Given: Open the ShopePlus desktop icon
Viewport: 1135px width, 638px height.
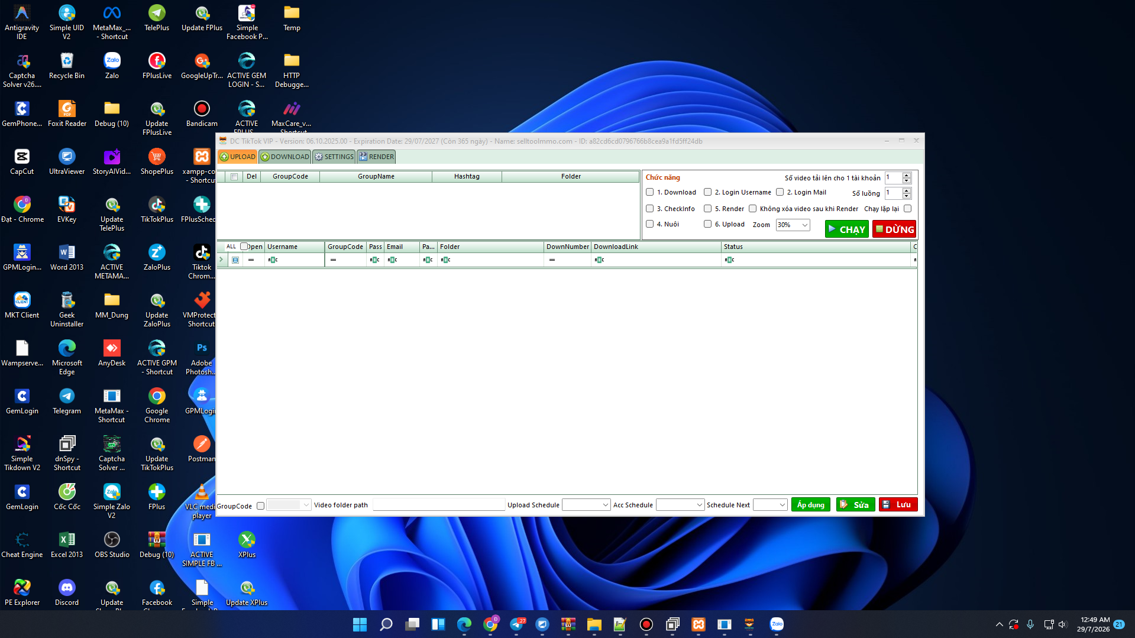Looking at the screenshot, I should tap(157, 161).
